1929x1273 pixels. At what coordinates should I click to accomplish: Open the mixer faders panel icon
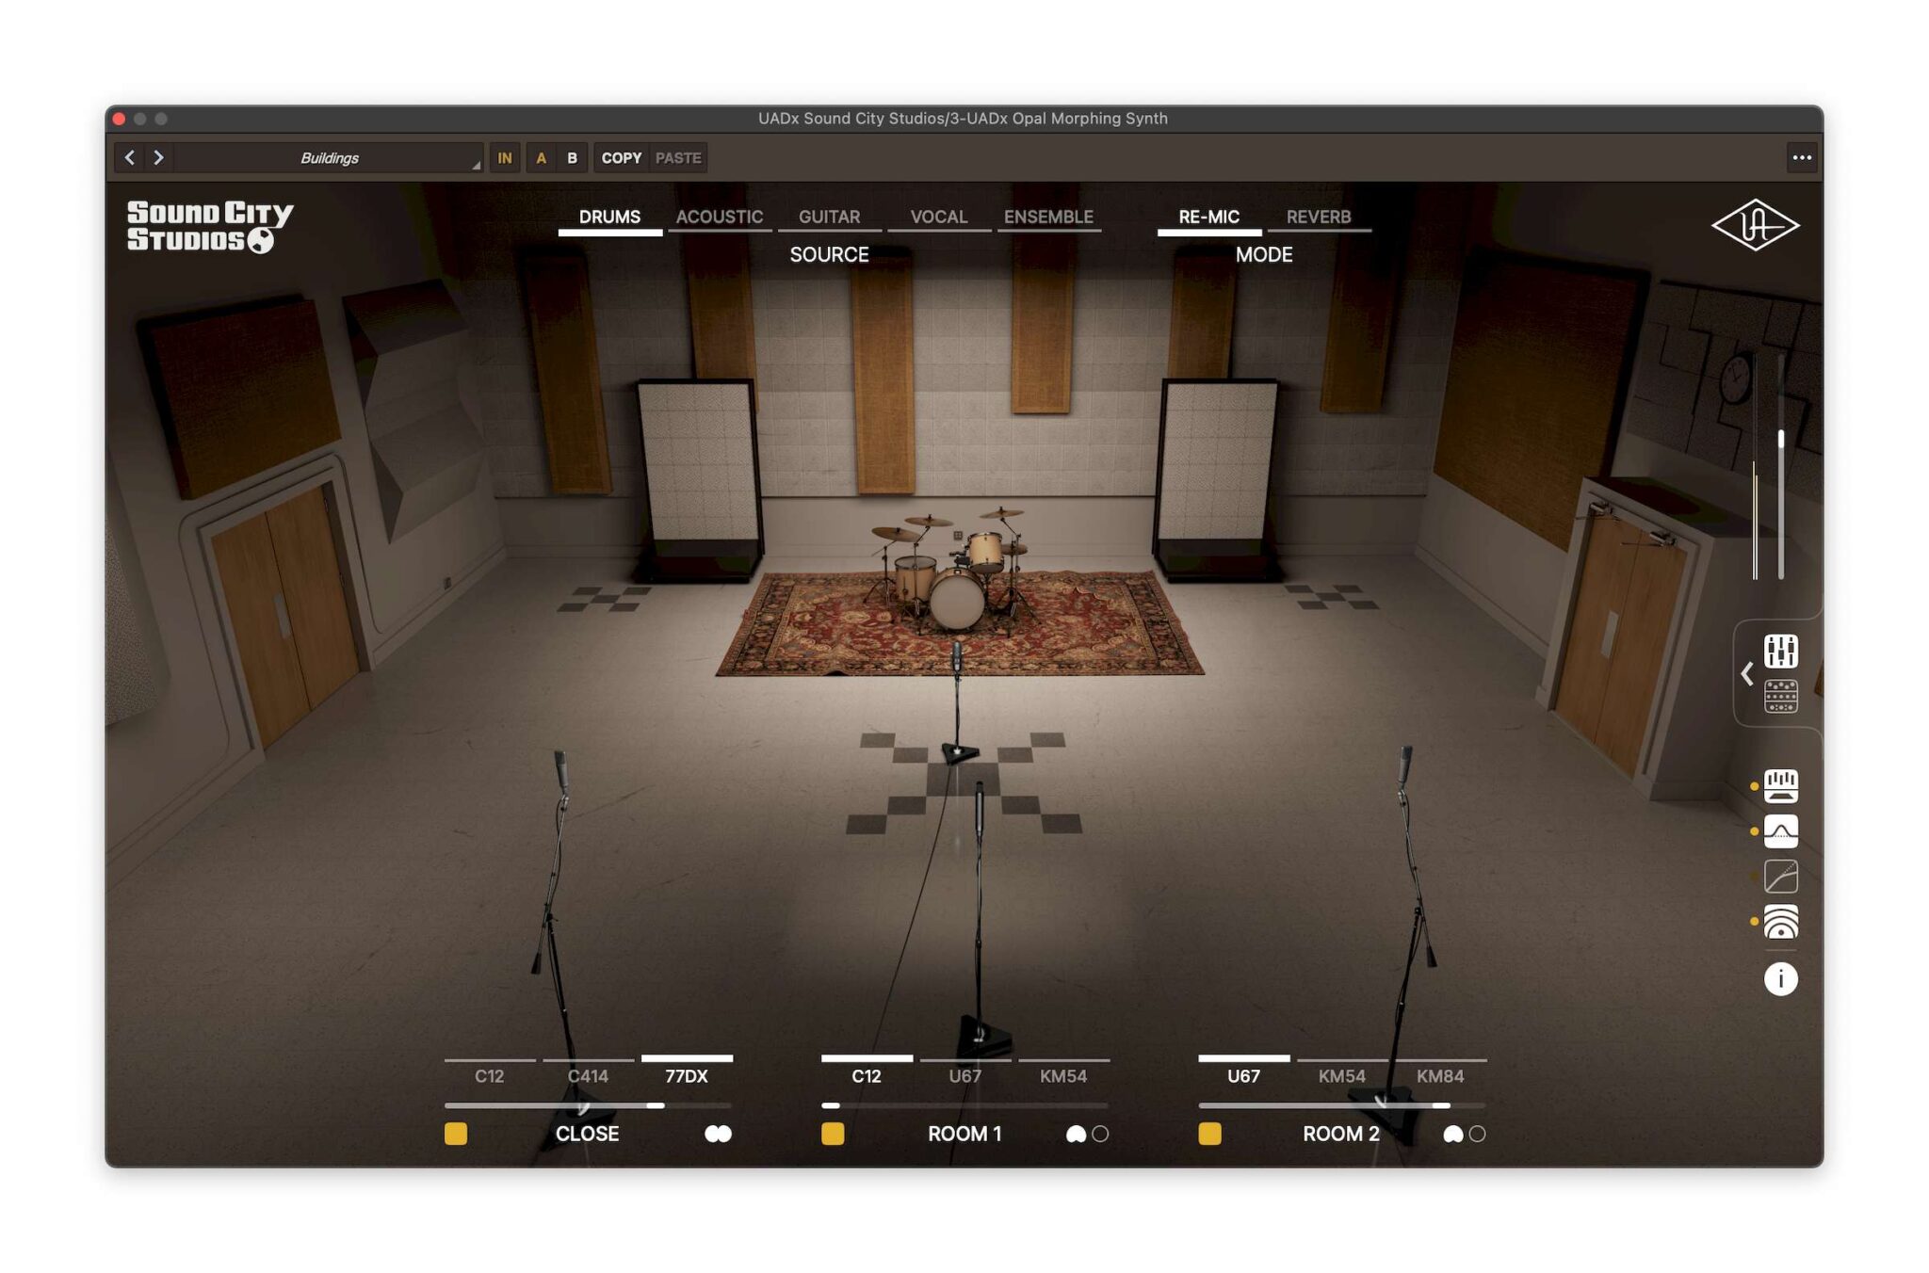pyautogui.click(x=1783, y=651)
